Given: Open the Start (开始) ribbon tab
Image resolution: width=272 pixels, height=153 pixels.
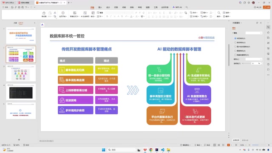Looking at the screenshot, I should 92,7.
